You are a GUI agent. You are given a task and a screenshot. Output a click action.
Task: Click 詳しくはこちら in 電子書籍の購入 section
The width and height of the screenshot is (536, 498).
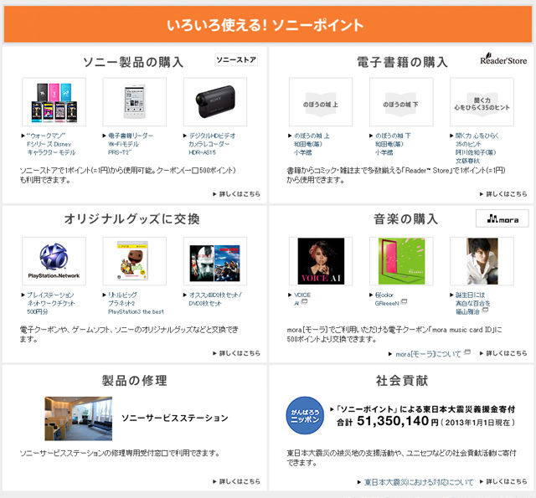[506, 194]
